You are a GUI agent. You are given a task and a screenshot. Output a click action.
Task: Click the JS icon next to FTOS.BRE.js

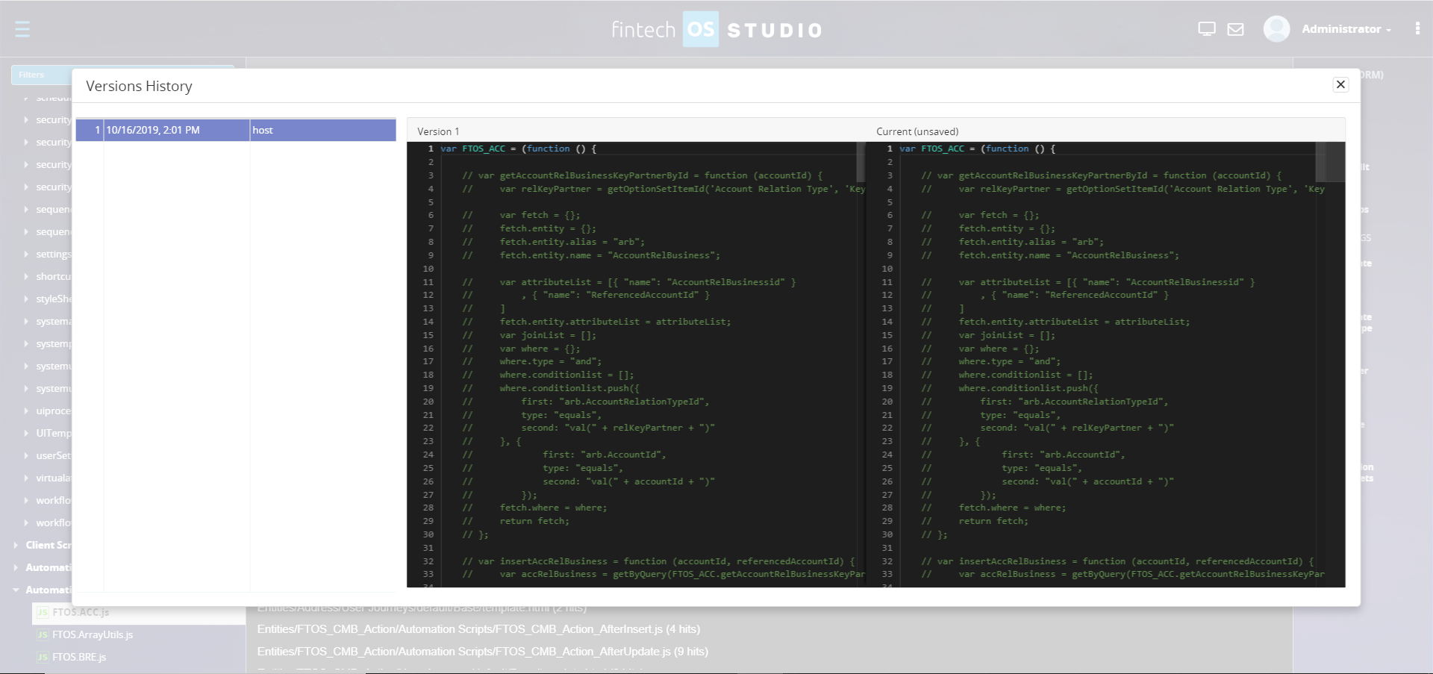41,658
